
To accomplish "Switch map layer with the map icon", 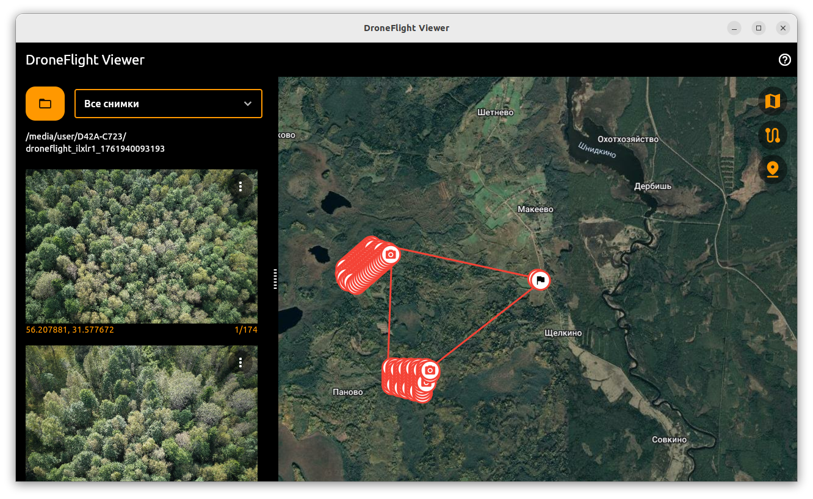I will 772,101.
